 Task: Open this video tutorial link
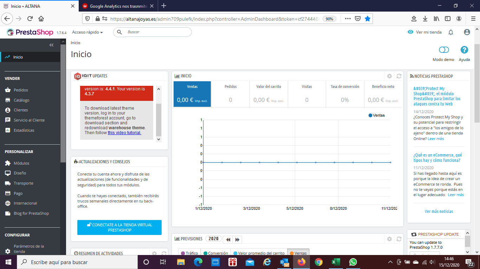tap(124, 133)
